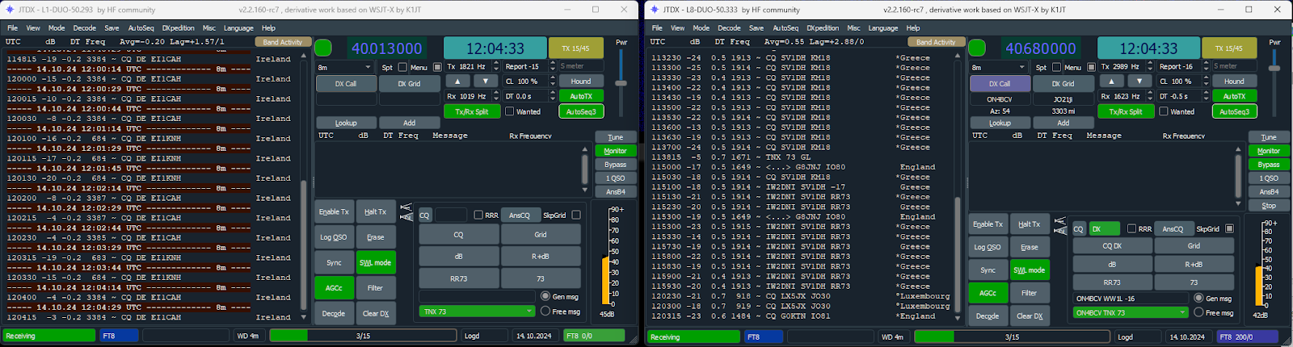
Task: Click antenna icon in L8-DUO window
Action: [1059, 225]
